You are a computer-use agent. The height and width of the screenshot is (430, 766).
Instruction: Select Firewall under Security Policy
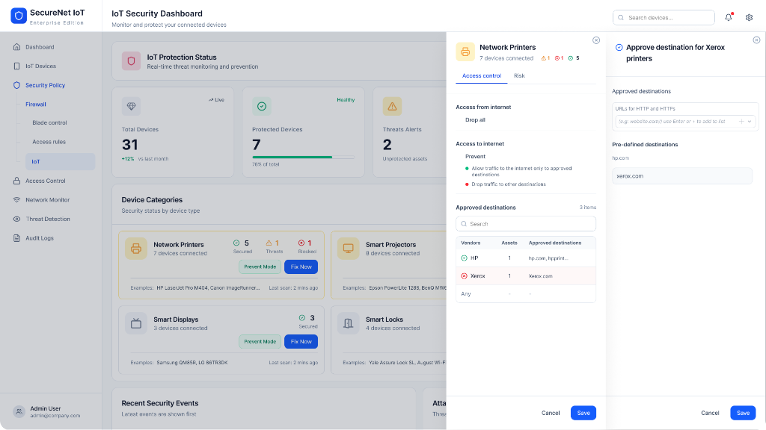click(36, 105)
